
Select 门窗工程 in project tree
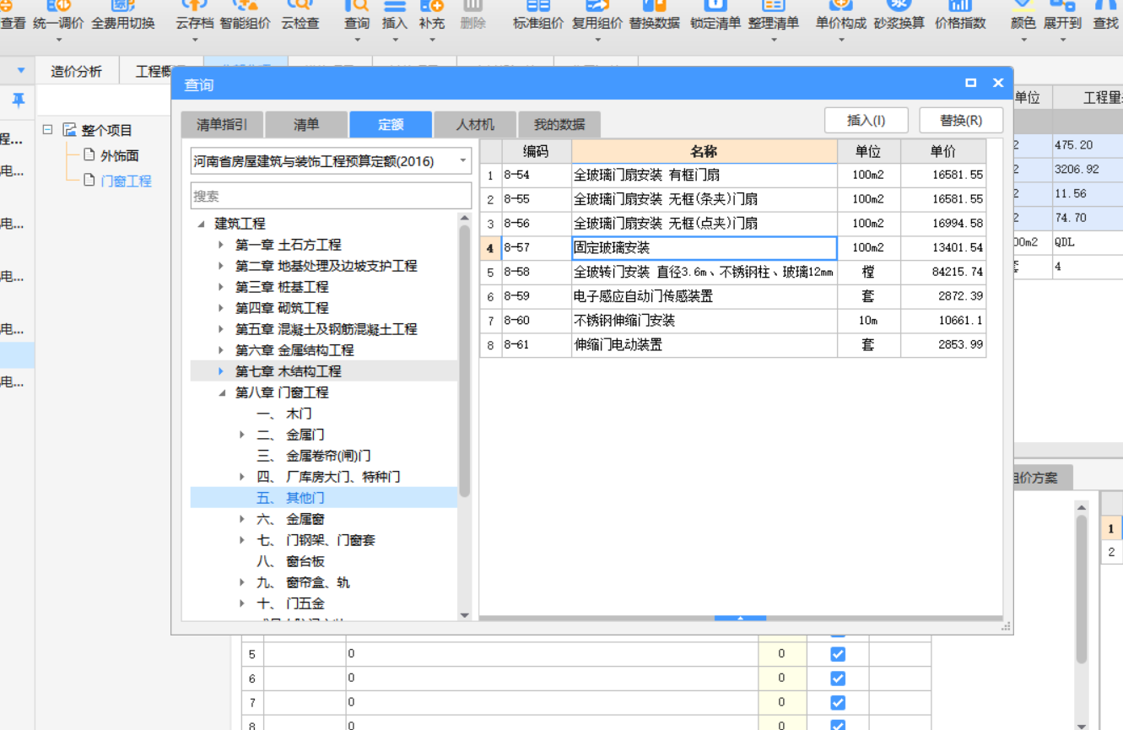pyautogui.click(x=126, y=181)
